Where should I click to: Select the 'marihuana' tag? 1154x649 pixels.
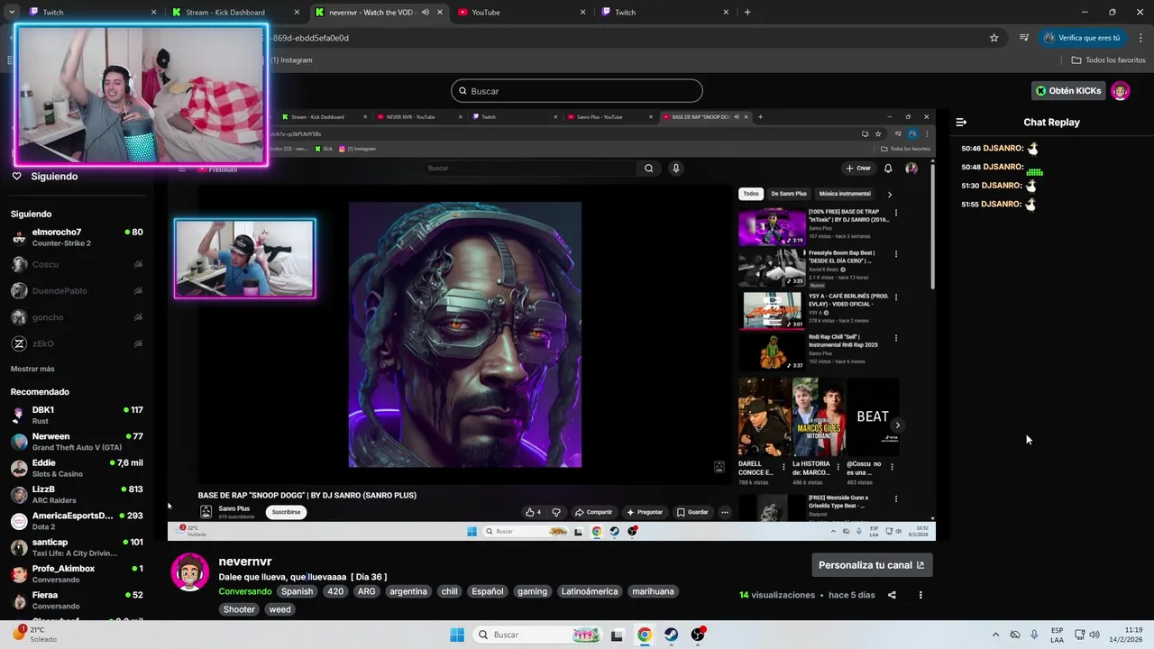point(653,591)
